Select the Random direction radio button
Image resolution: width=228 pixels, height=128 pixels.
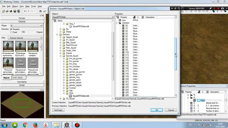point(11,29)
